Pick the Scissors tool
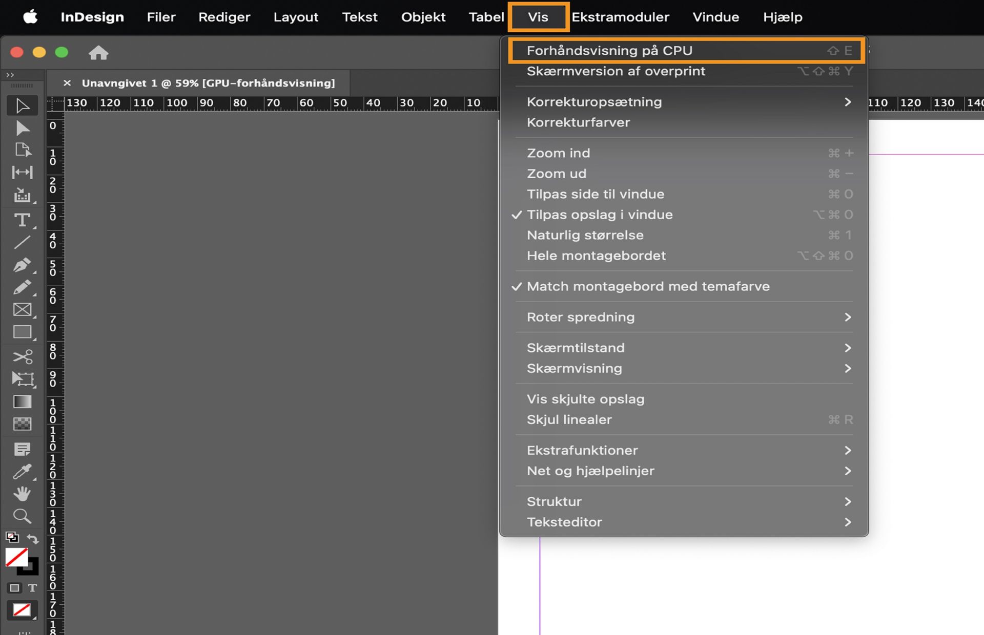Screen dimensions: 984x635 [22, 356]
